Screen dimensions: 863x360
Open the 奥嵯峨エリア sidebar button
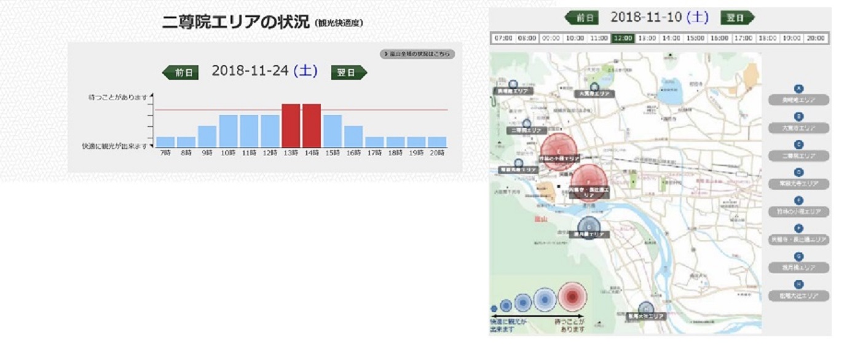point(798,100)
